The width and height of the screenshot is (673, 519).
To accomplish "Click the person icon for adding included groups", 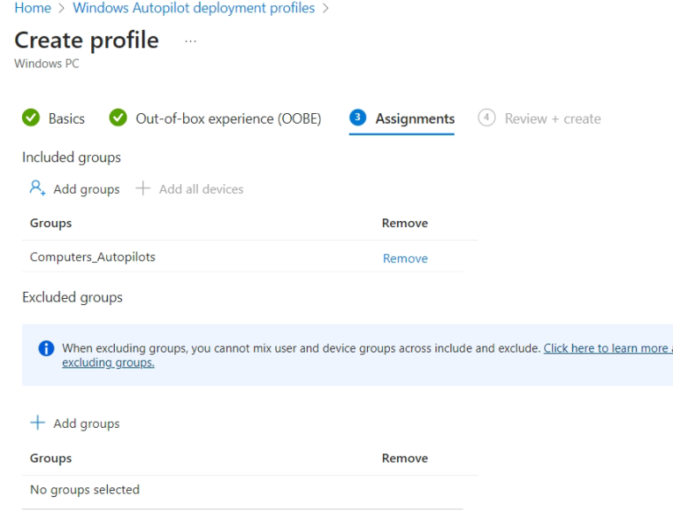I will pos(38,188).
